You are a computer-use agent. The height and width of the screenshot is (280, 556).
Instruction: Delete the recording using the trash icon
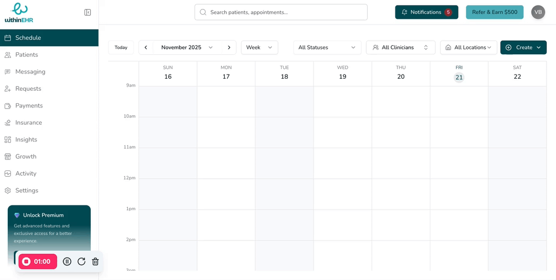(95, 262)
